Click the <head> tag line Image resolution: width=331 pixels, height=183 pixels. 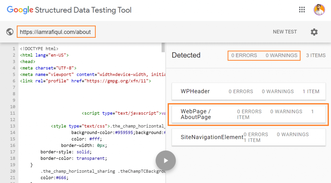pos(28,62)
